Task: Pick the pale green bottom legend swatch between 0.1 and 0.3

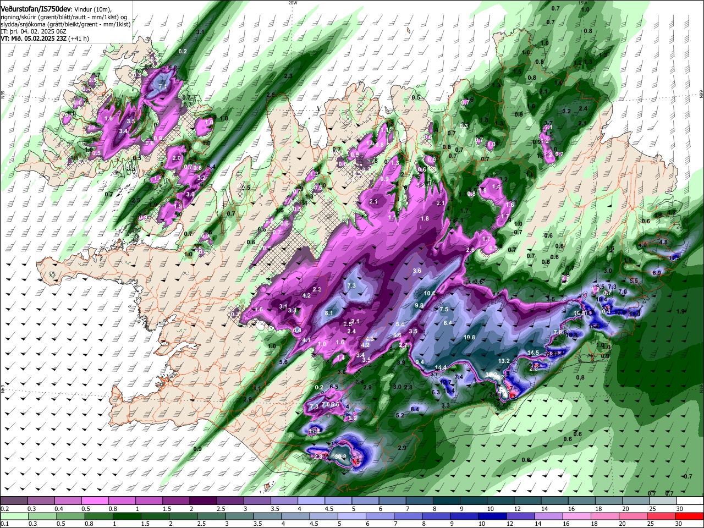Action: click(x=14, y=516)
